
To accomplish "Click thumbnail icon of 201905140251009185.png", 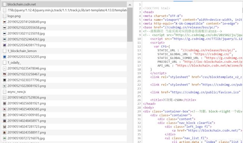I will (4, 115).
